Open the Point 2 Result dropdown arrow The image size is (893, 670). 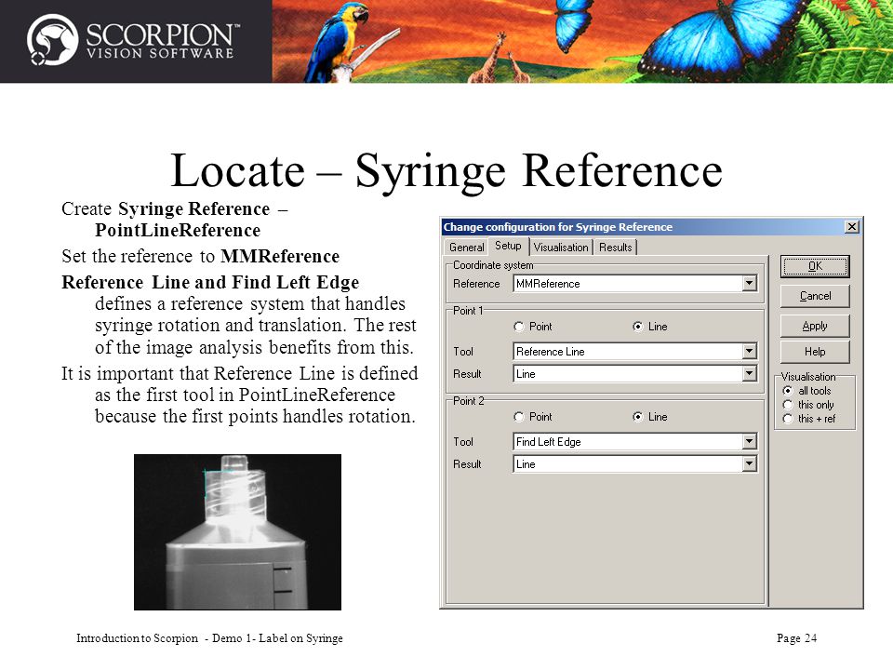click(x=749, y=464)
